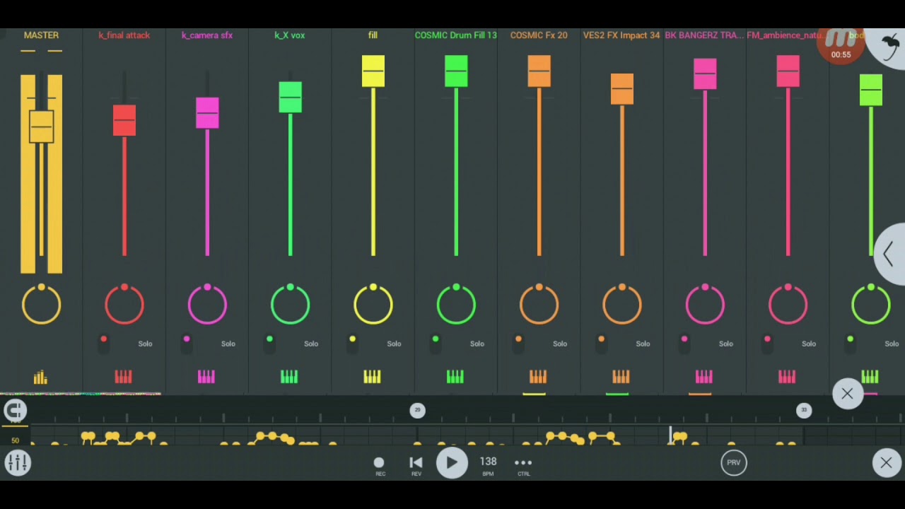Image resolution: width=905 pixels, height=509 pixels.
Task: Select VES2 FX Impact 34 label
Action: click(x=621, y=35)
